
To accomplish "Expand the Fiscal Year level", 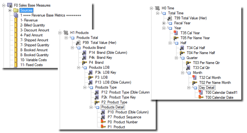I will coord(164,23).
